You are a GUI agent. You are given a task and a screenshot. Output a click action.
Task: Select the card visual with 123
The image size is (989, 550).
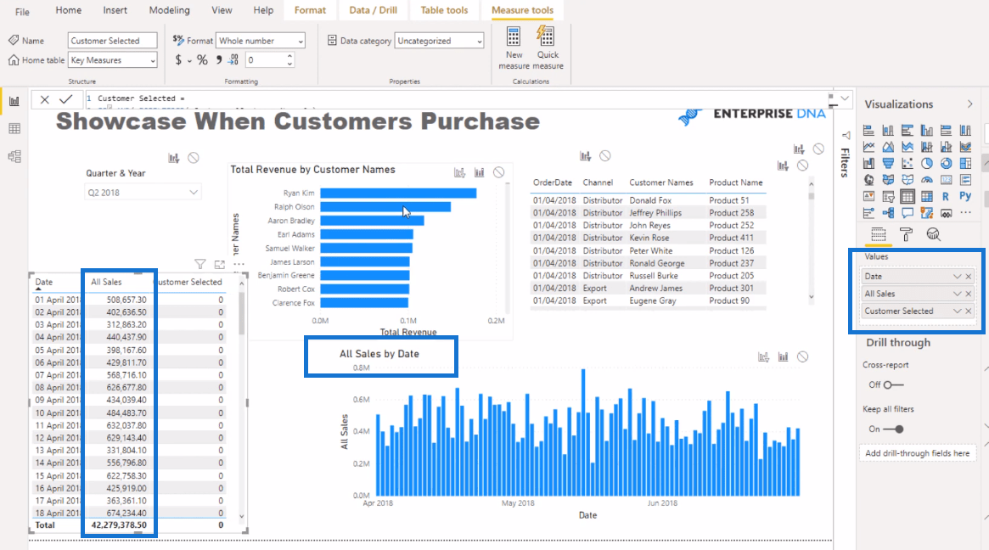pos(946,180)
